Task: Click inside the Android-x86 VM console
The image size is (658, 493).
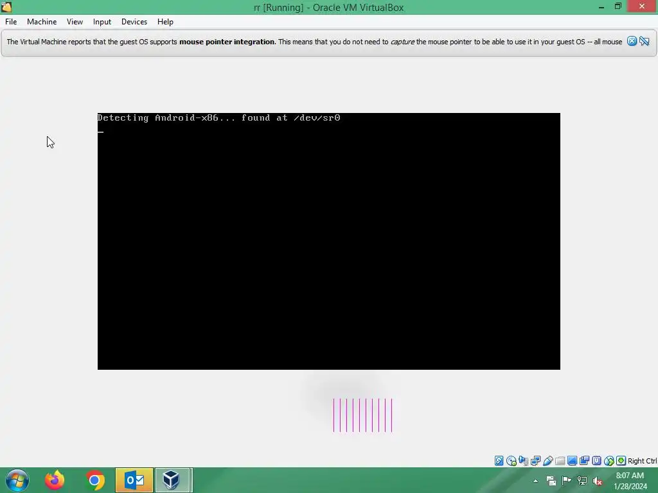Action: pos(328,241)
